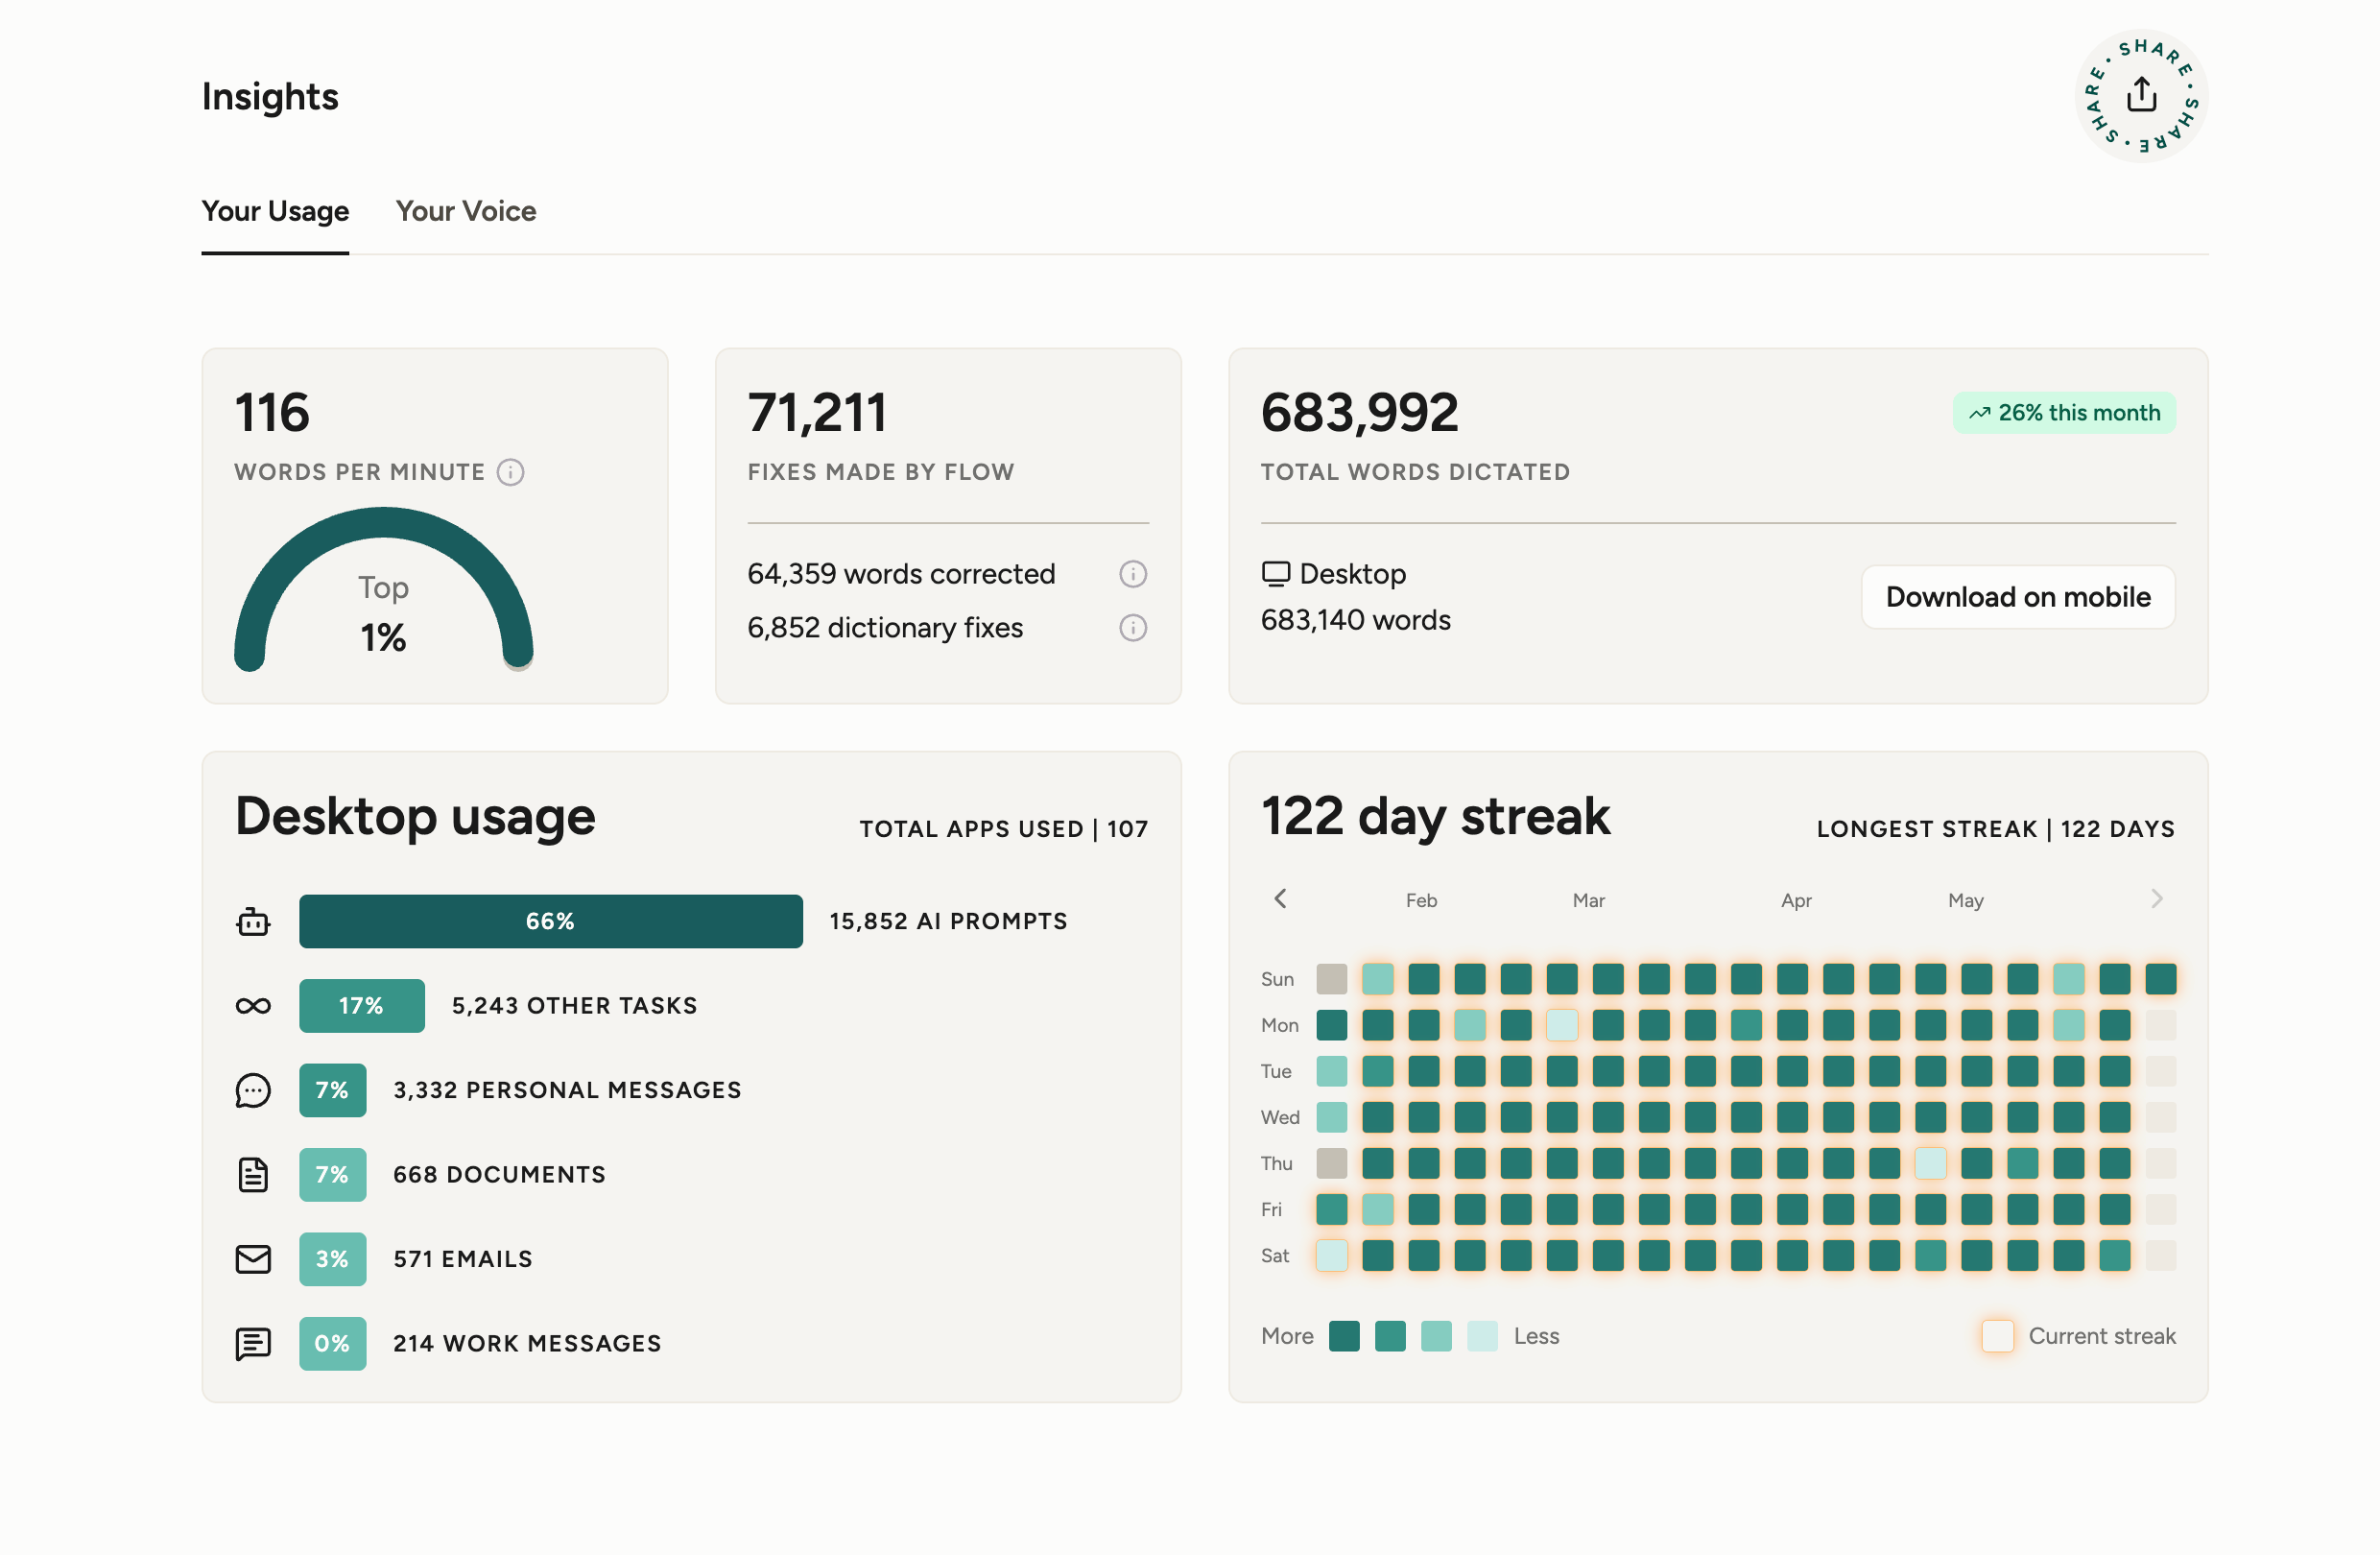This screenshot has height=1555, width=2380.
Task: Click the '15,852 AI PROMPTS' label
Action: coord(948,921)
